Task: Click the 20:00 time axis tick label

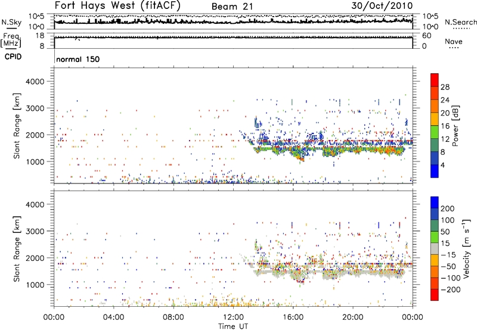Action: pyautogui.click(x=352, y=317)
